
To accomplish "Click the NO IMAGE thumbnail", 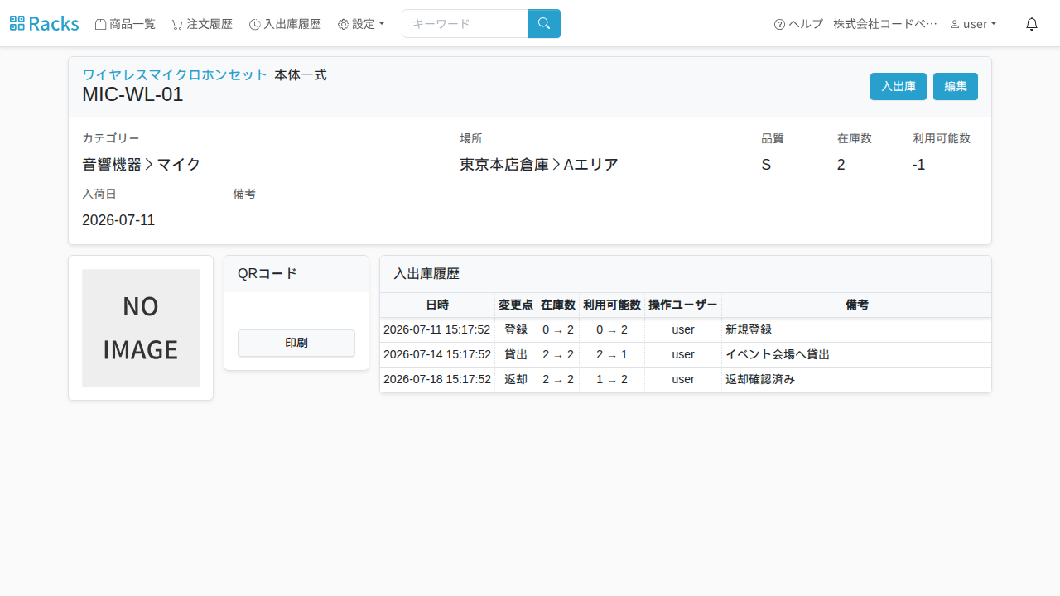I will 141,328.
